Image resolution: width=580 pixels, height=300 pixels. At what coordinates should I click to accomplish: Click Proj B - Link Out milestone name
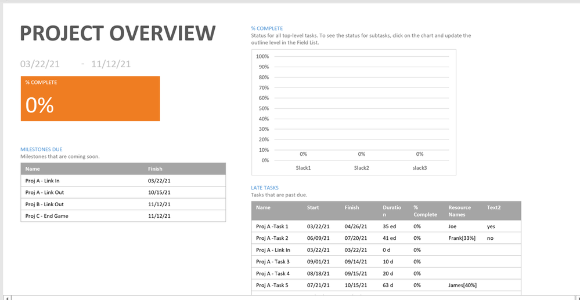(44, 204)
